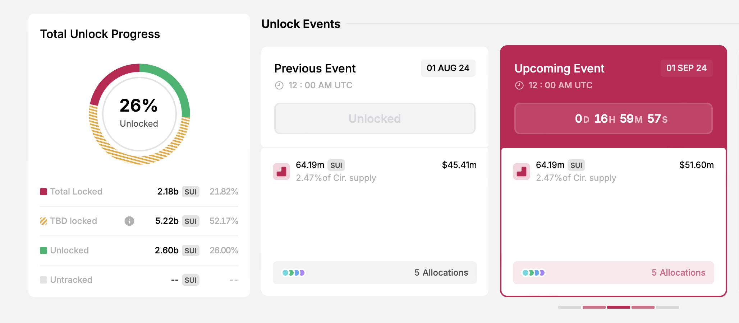
Task: Click the Previous Event clock icon
Action: 279,85
